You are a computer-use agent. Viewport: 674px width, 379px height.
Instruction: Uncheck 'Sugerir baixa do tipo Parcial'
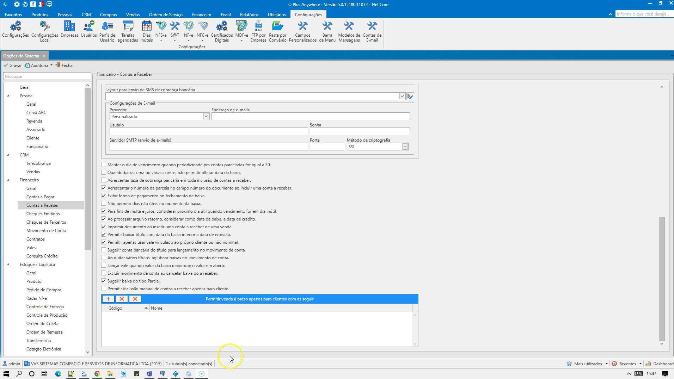104,281
